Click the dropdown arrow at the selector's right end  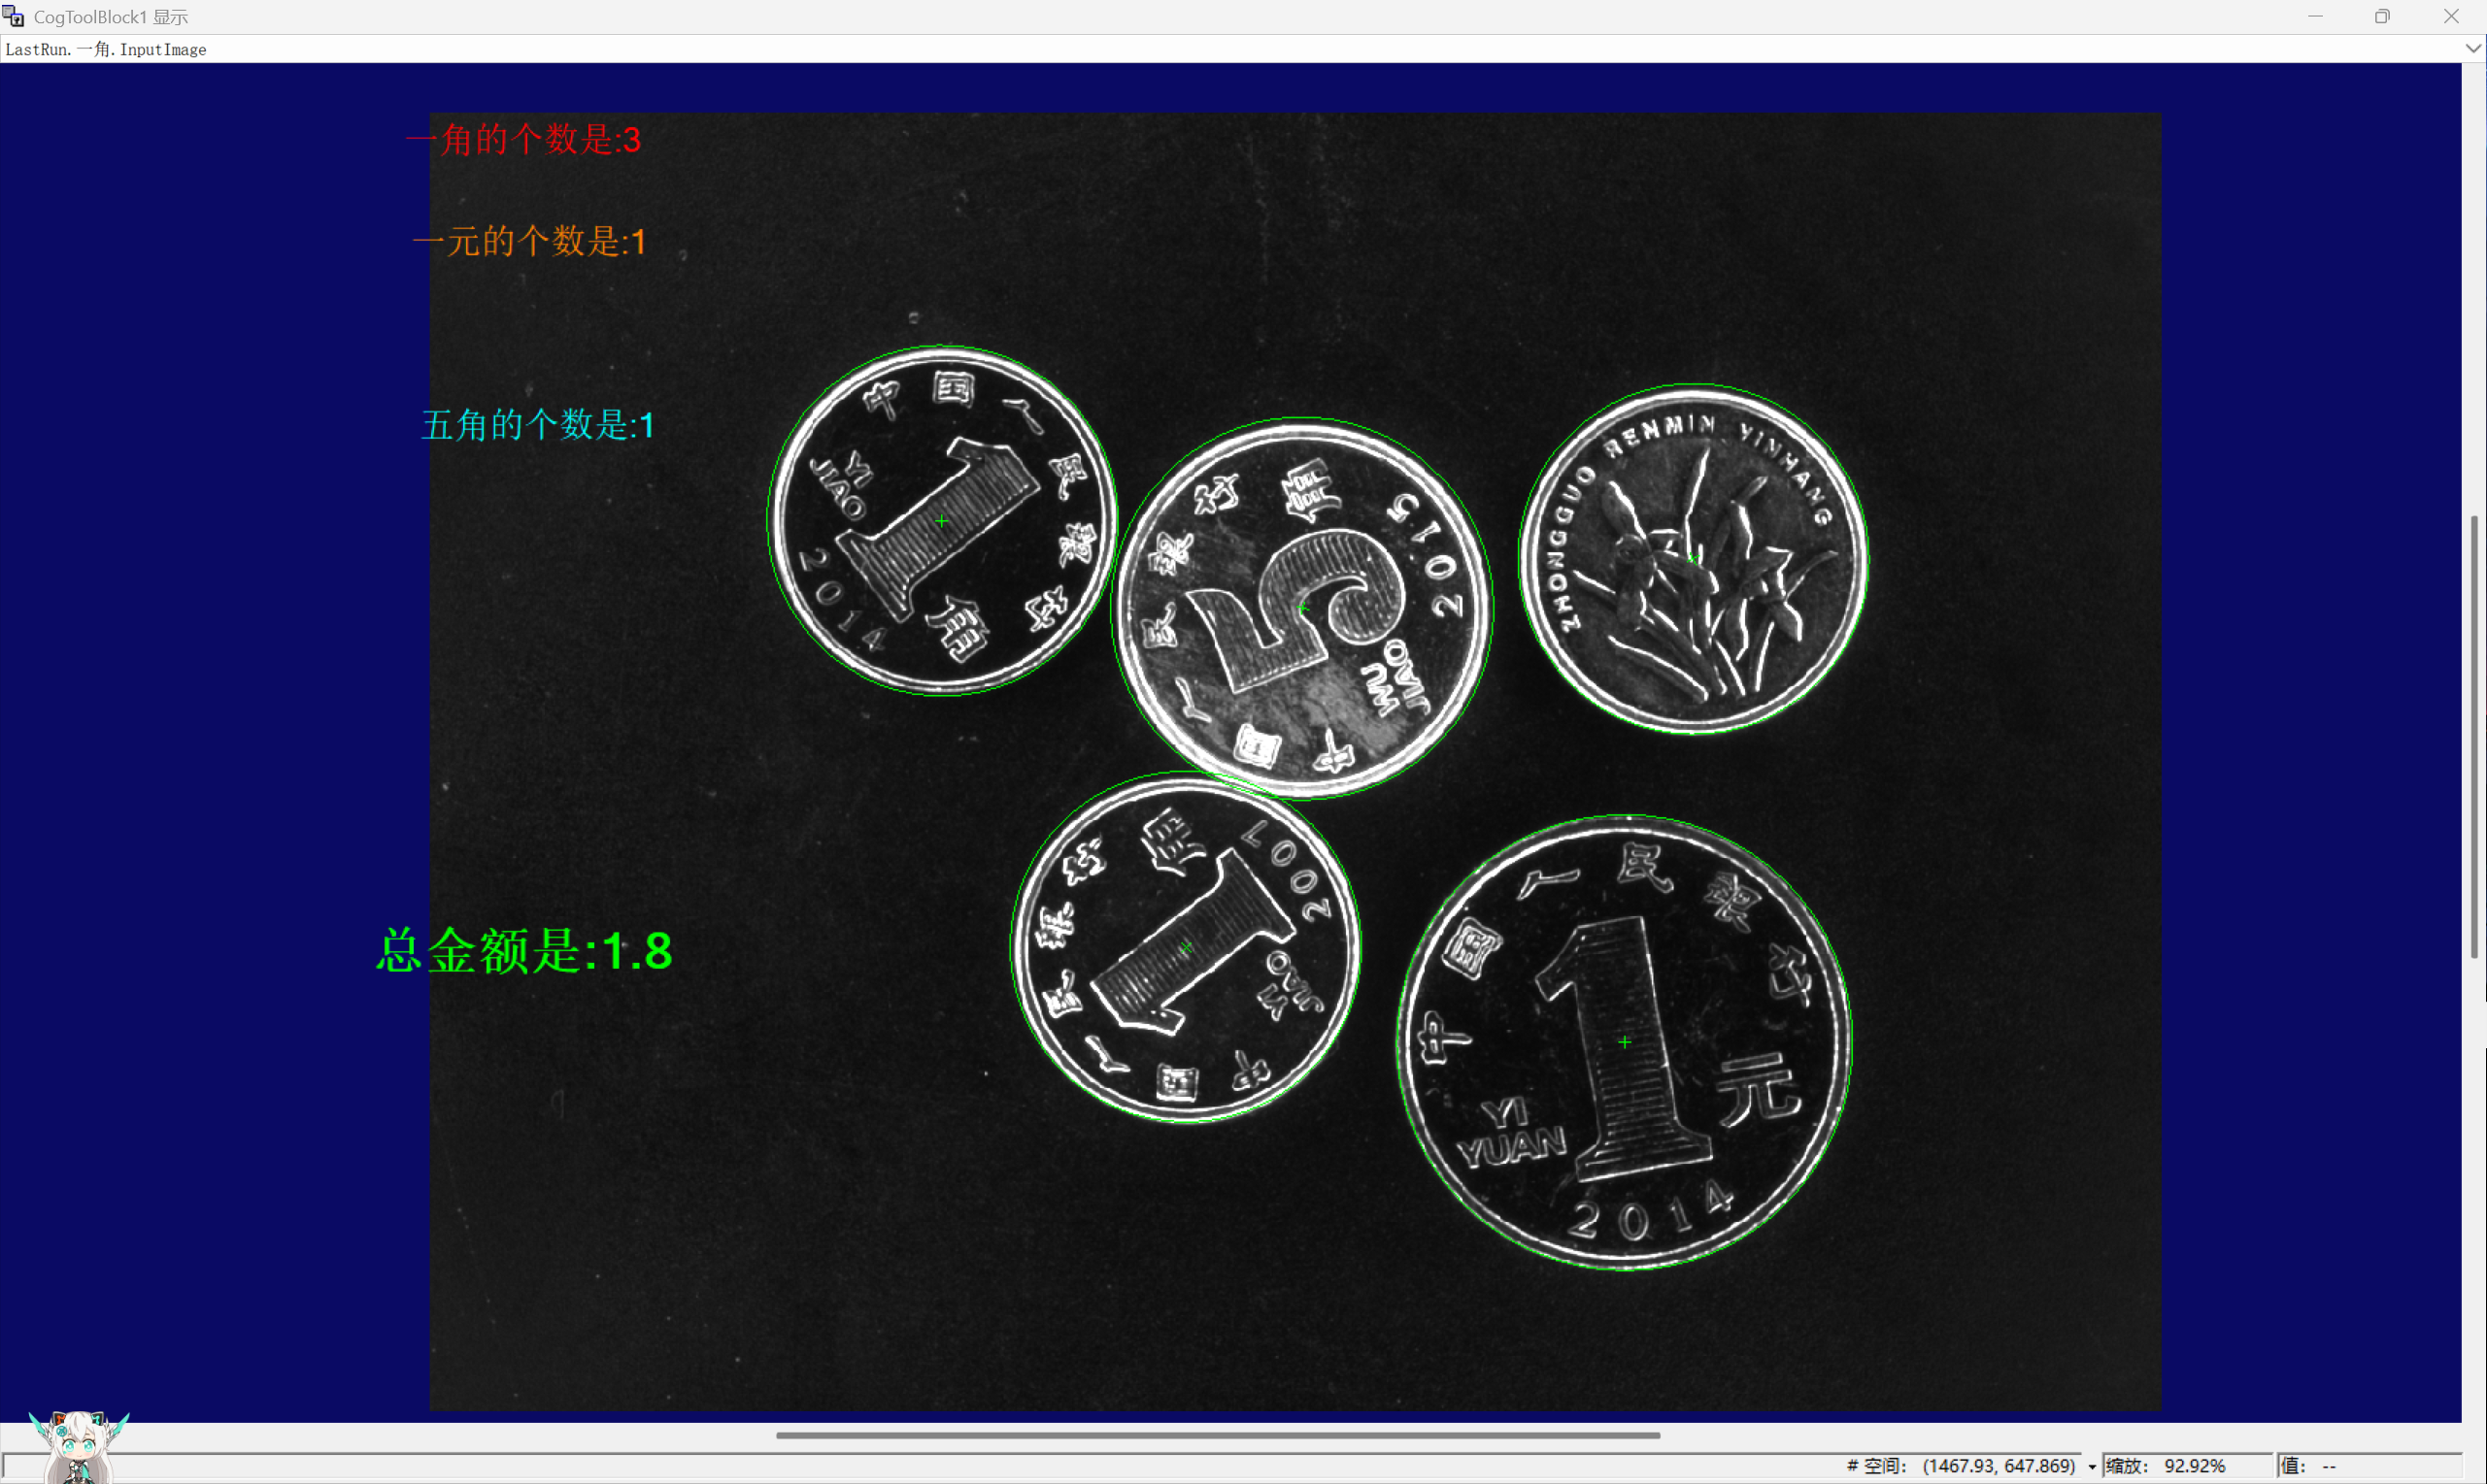pyautogui.click(x=2473, y=49)
